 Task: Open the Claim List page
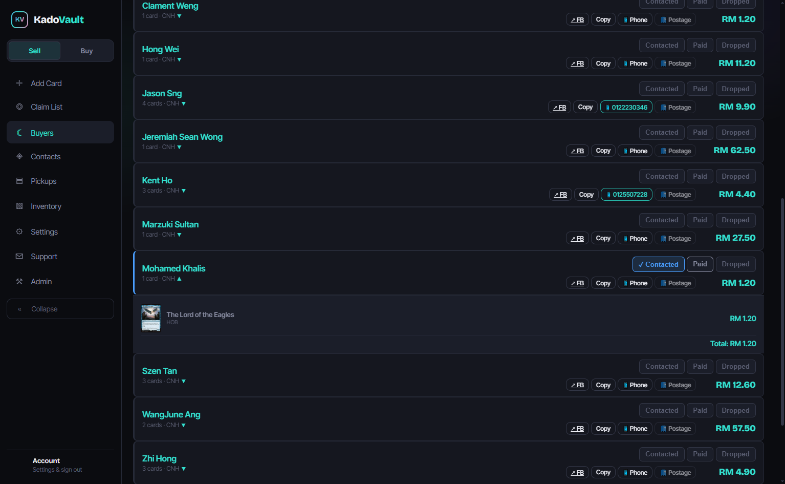tap(60, 107)
